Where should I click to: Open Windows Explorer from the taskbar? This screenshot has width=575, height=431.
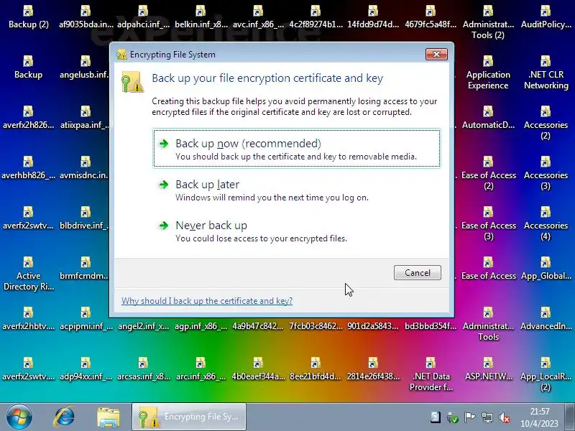click(109, 417)
